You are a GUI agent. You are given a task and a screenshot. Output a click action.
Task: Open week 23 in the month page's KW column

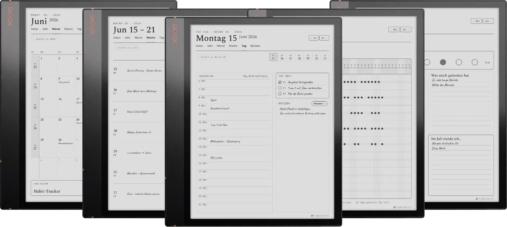35,66
